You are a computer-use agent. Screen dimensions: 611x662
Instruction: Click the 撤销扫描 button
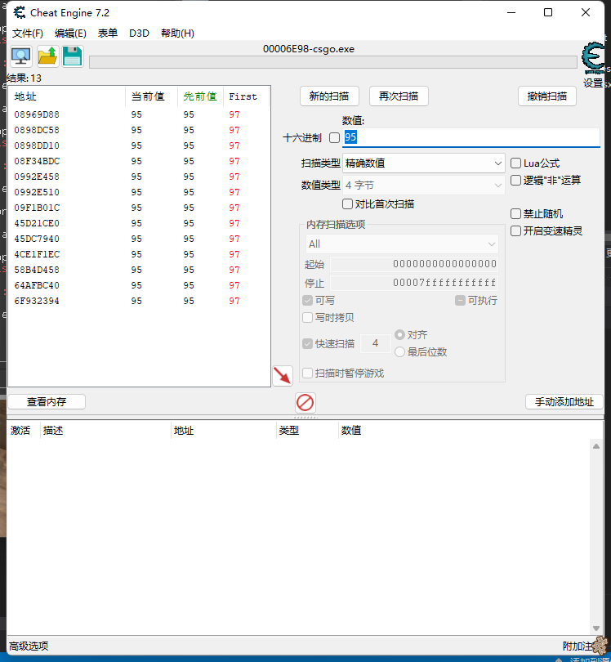(x=547, y=96)
